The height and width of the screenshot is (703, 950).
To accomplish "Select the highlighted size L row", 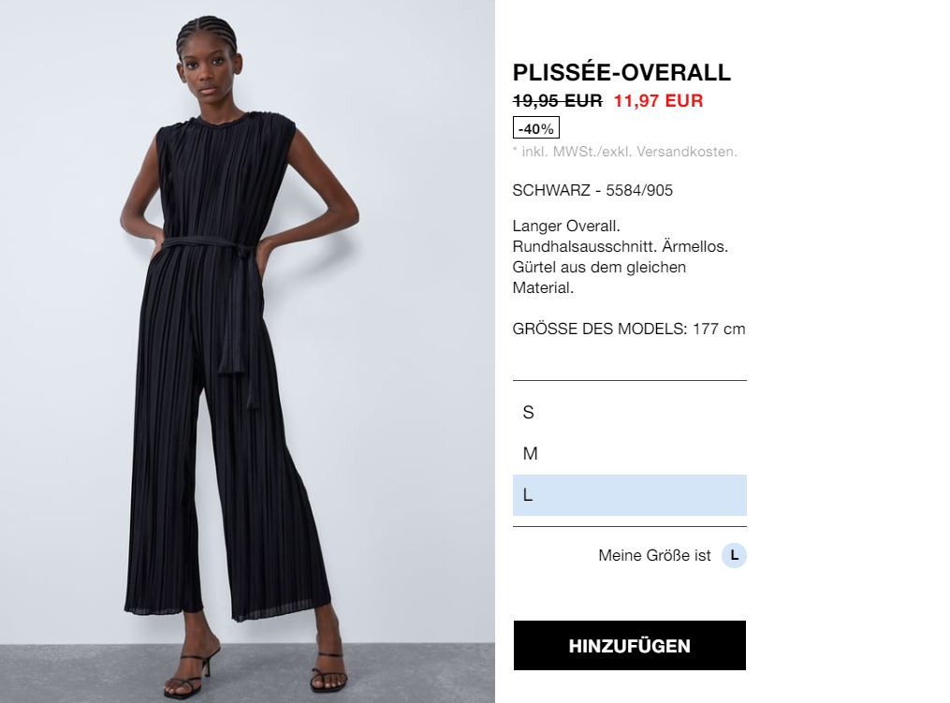I will point(630,495).
